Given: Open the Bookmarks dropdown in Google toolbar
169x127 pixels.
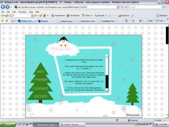Looking at the screenshot, I should (x=58, y=15).
